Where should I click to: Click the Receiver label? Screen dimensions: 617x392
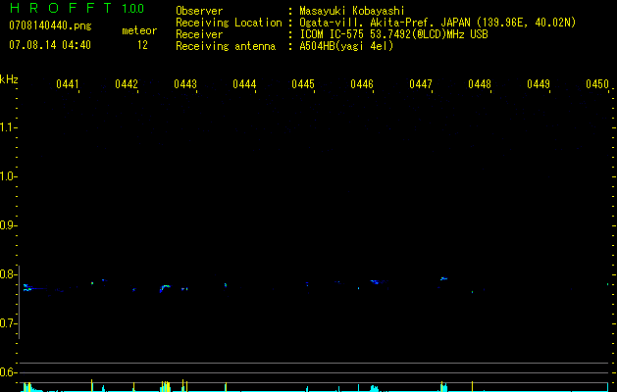coord(199,34)
